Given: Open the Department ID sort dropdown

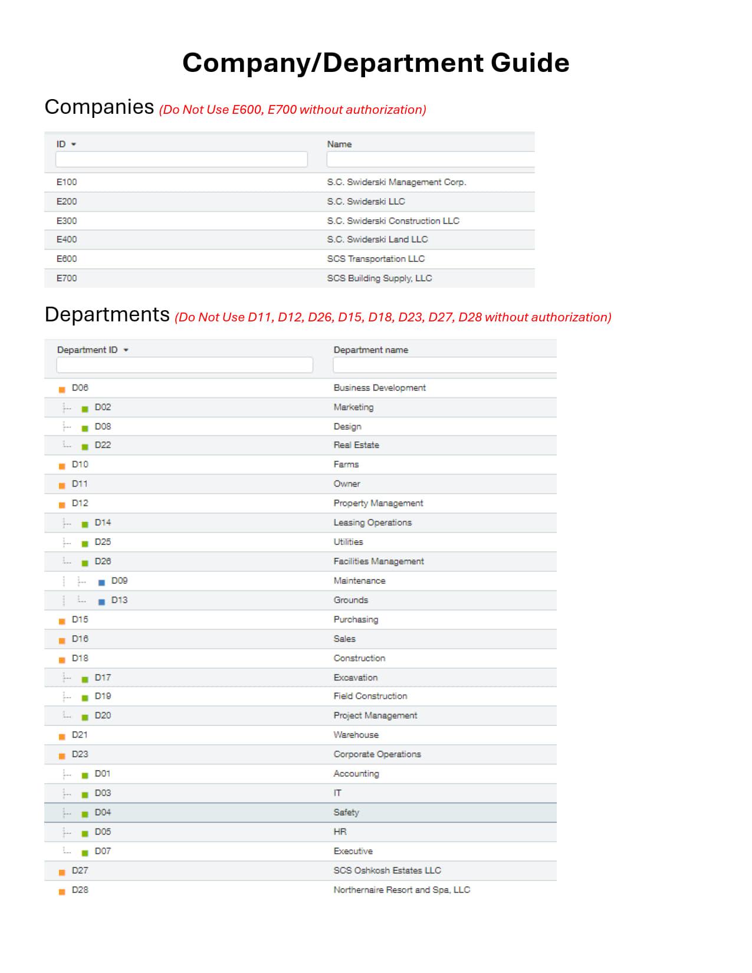Looking at the screenshot, I should (x=125, y=349).
